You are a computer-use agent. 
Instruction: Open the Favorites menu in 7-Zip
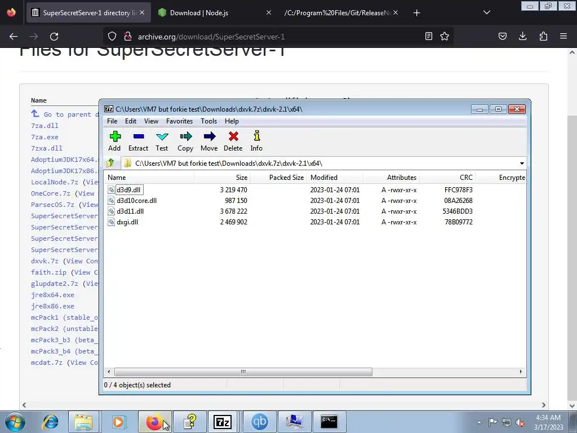(179, 121)
